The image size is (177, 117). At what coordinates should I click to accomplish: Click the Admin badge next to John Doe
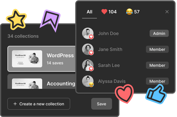click(159, 33)
